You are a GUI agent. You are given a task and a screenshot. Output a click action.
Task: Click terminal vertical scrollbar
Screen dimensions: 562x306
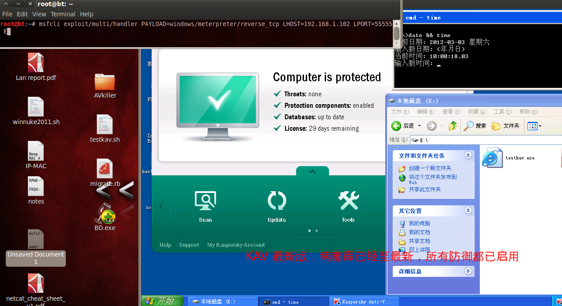tap(397, 34)
